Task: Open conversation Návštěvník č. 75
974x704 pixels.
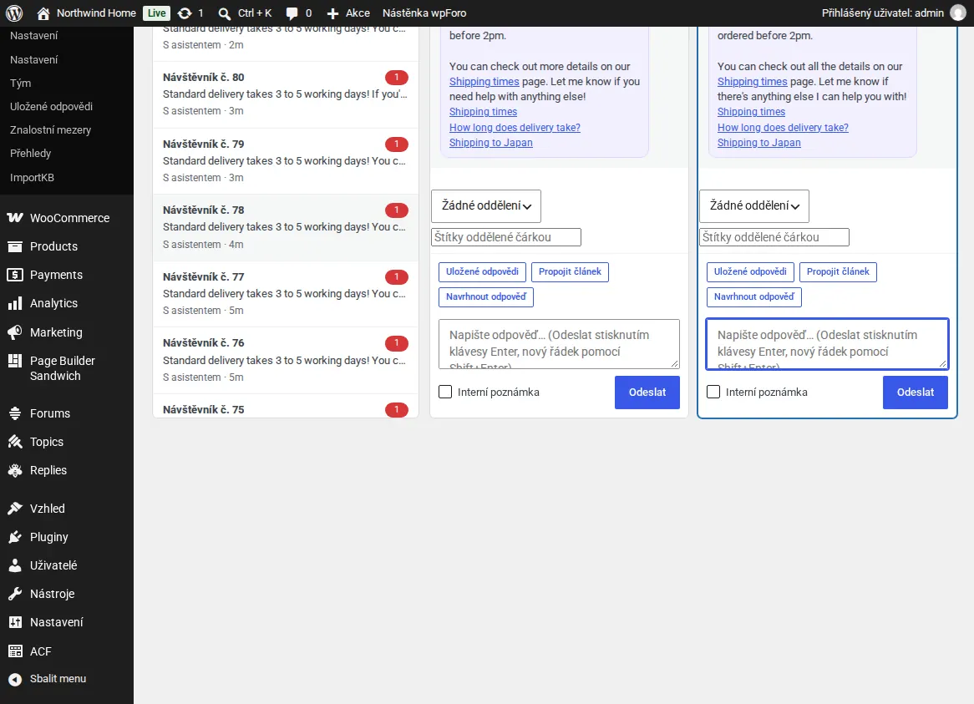Action: (x=286, y=406)
